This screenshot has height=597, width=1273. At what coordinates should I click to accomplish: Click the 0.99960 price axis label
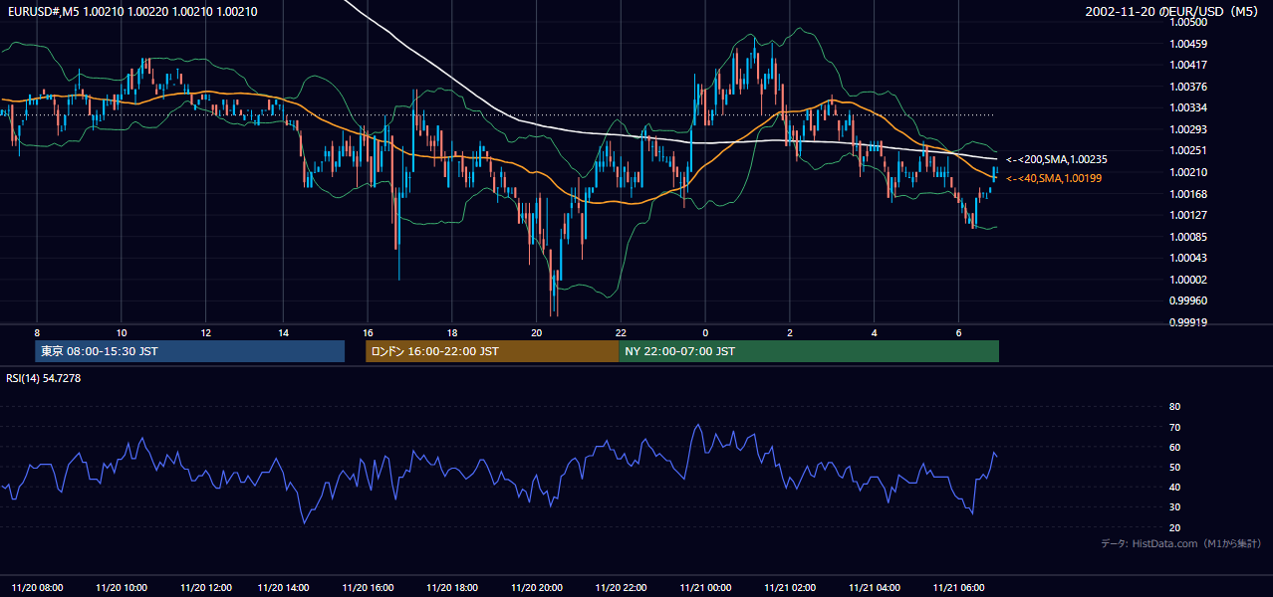coord(1187,300)
